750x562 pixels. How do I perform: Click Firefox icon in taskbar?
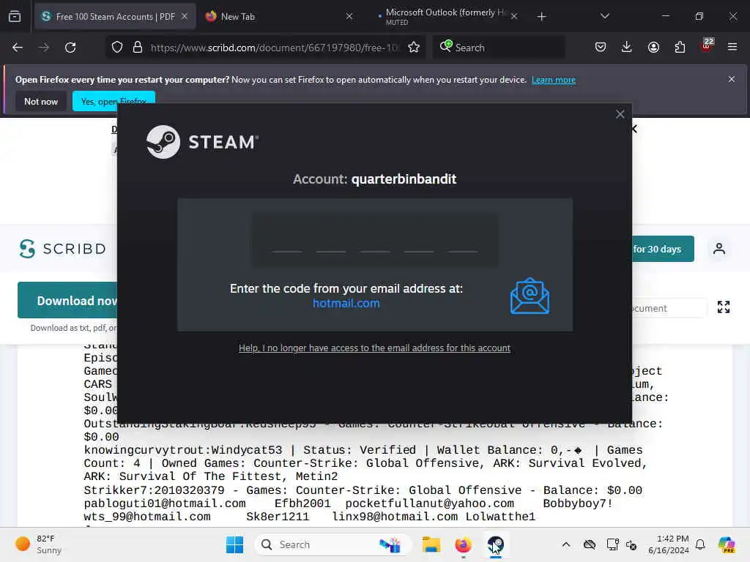463,544
